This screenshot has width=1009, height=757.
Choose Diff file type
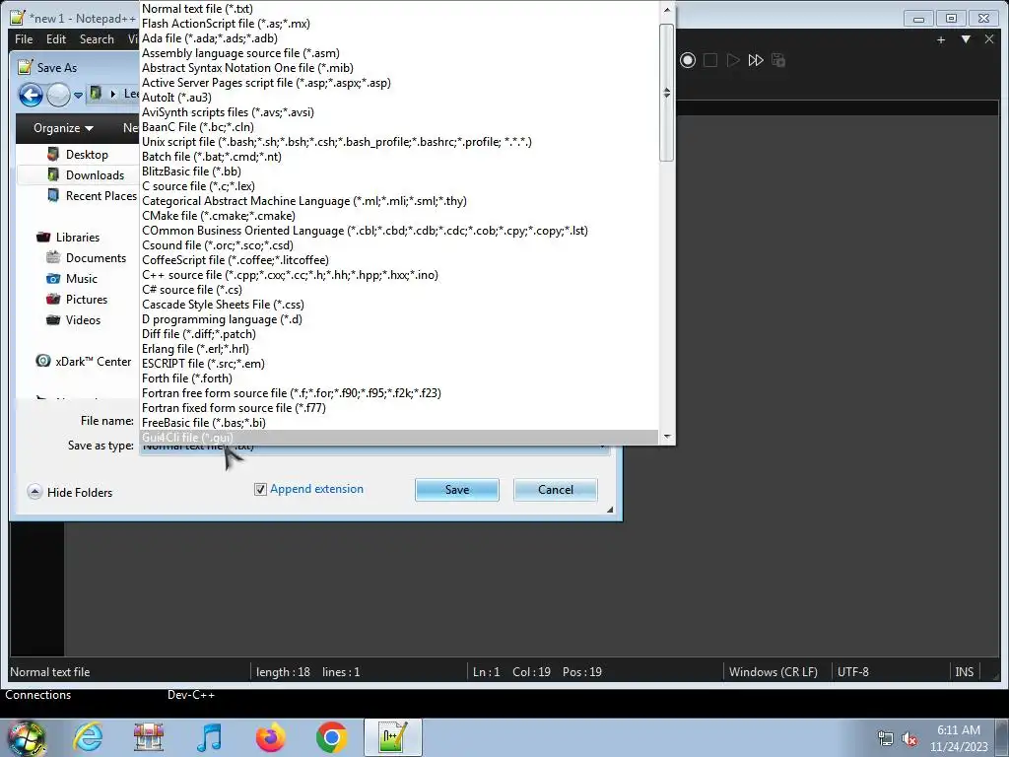click(x=399, y=335)
